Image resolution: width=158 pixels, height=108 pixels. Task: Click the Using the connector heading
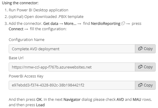click(x=20, y=3)
